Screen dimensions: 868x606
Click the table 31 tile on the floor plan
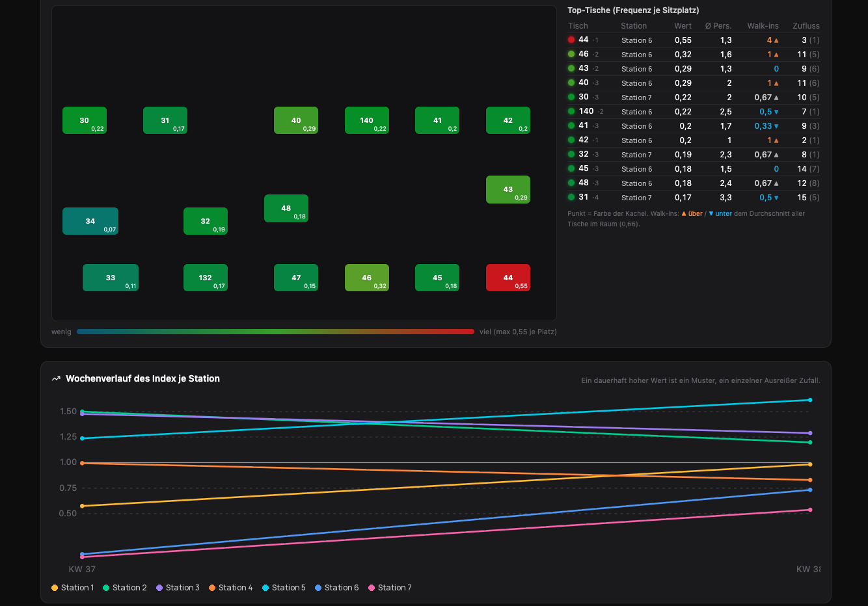coord(165,120)
